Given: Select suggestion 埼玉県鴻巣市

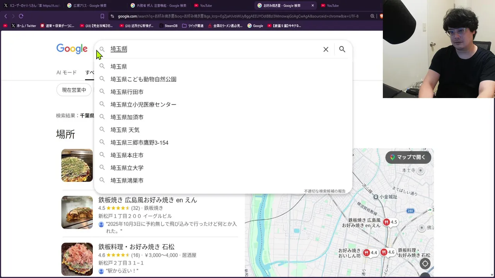Looking at the screenshot, I should (x=223, y=180).
